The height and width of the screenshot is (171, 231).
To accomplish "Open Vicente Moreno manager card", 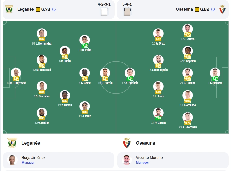I will click(173, 160).
